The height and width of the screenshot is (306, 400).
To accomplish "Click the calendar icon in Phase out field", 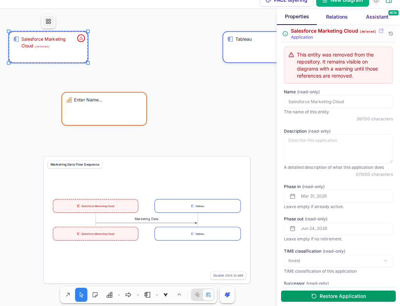I will 293,228.
